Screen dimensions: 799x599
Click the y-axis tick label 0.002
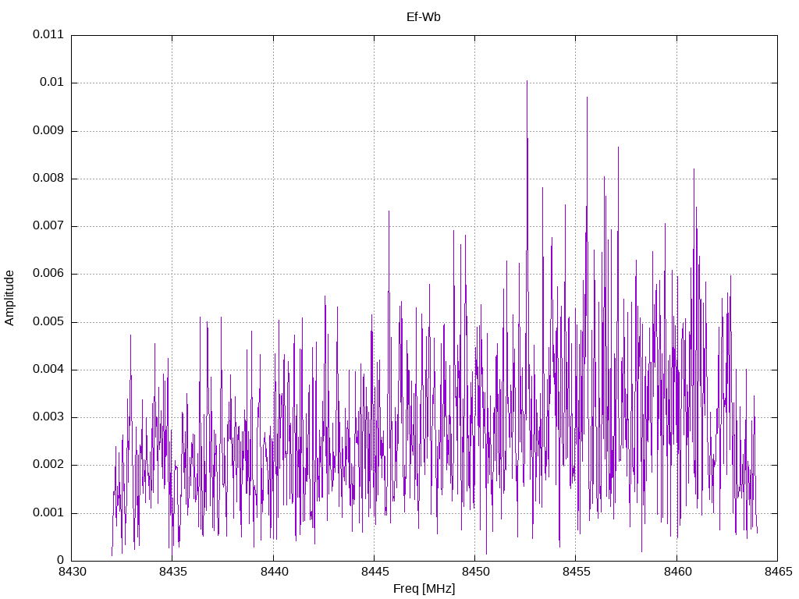[48, 465]
